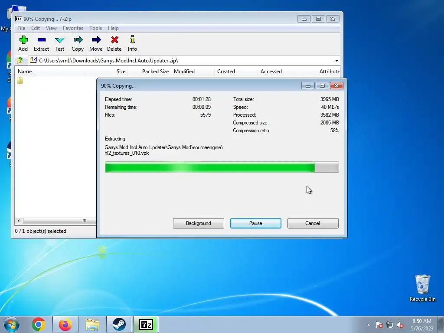
Task: Open the Tools menu
Action: tap(95, 28)
